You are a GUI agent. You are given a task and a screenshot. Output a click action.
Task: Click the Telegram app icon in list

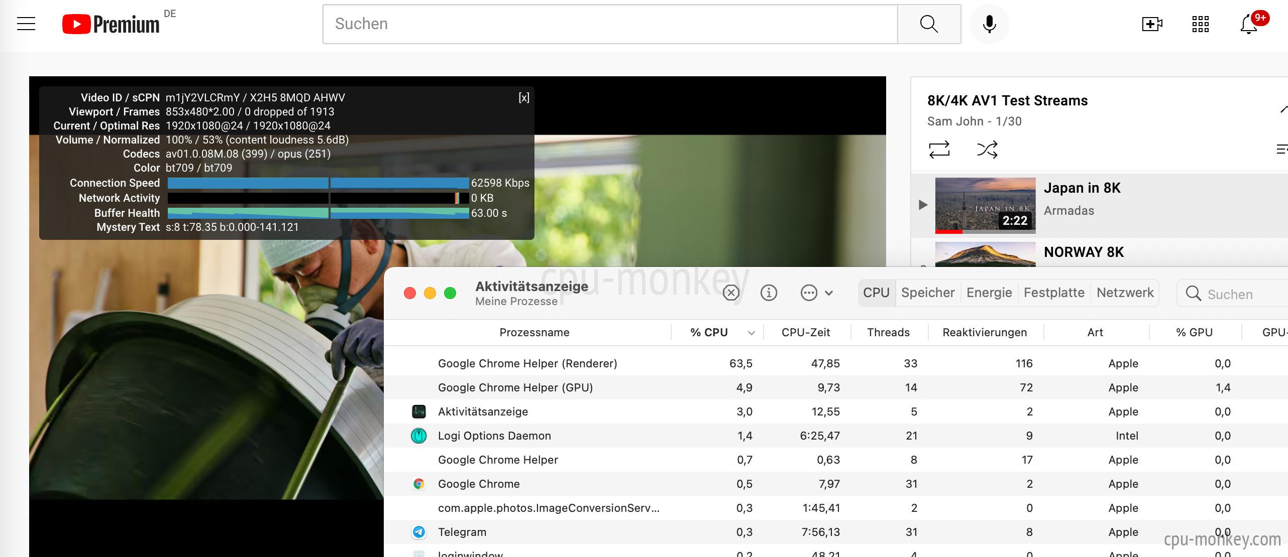(418, 532)
